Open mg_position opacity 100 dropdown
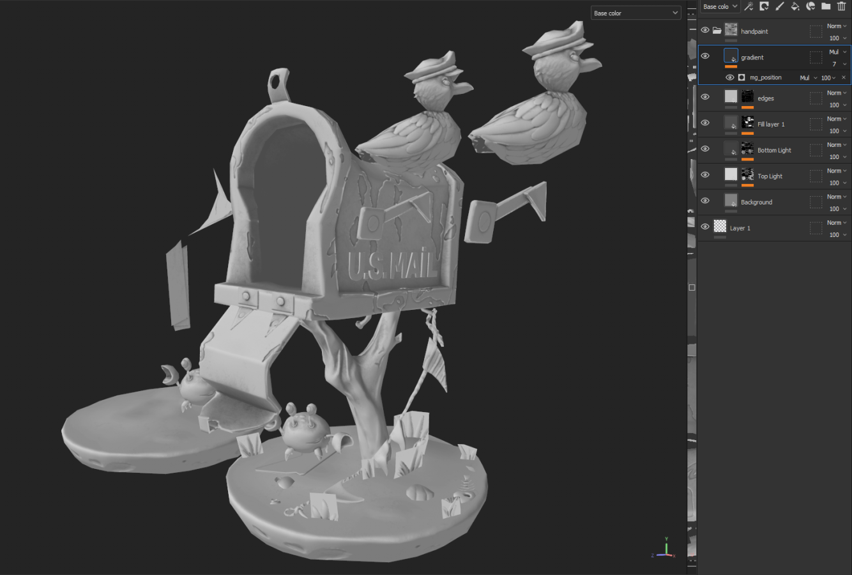This screenshot has height=575, width=852. (x=828, y=78)
